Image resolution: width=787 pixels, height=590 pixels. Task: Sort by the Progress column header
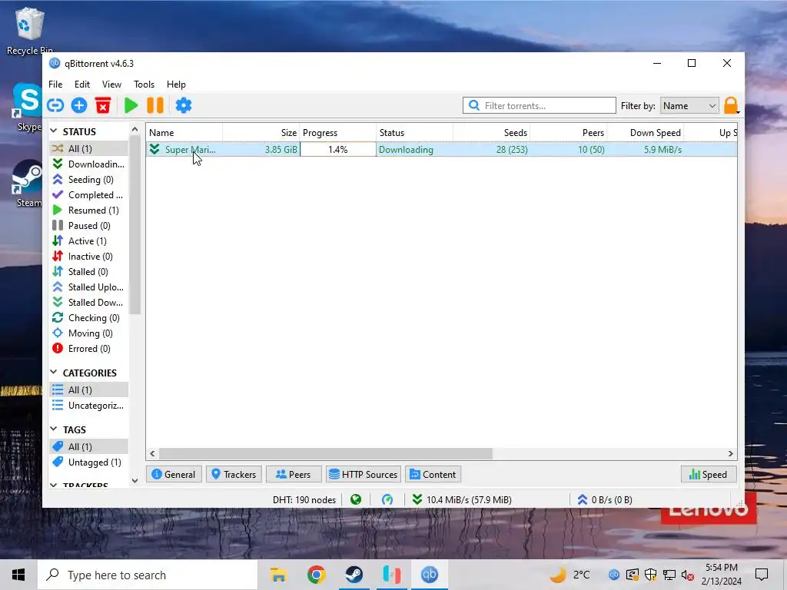pos(338,133)
